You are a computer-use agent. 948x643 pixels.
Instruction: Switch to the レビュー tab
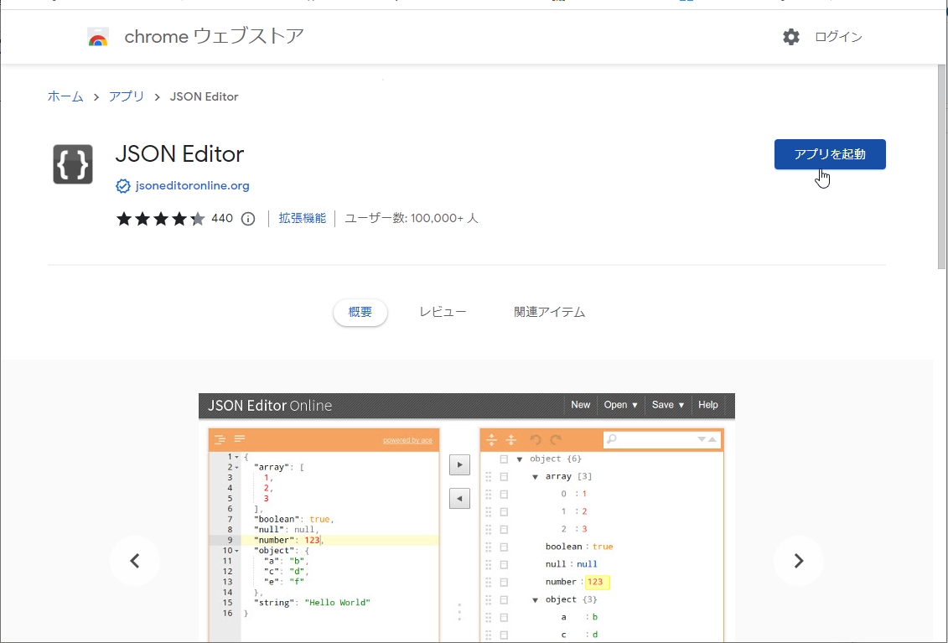(443, 311)
